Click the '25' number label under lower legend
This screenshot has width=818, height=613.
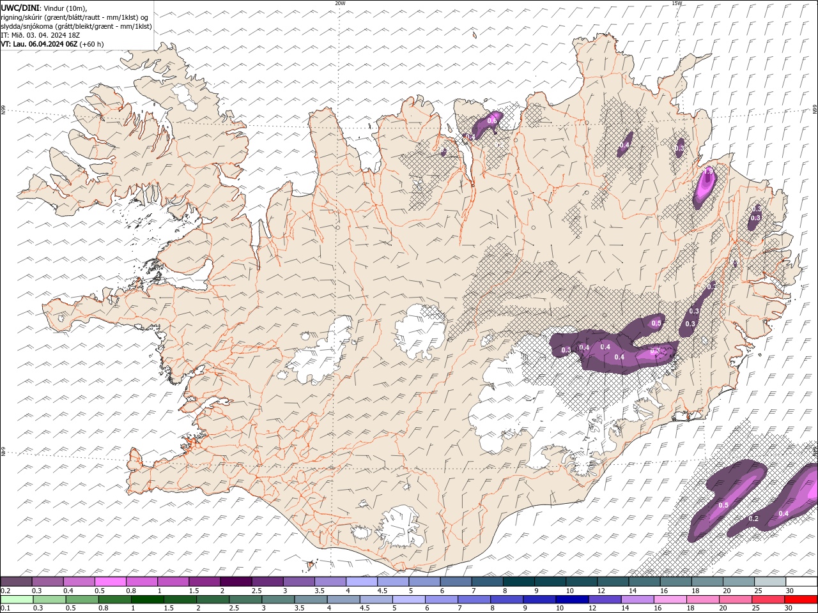[757, 608]
